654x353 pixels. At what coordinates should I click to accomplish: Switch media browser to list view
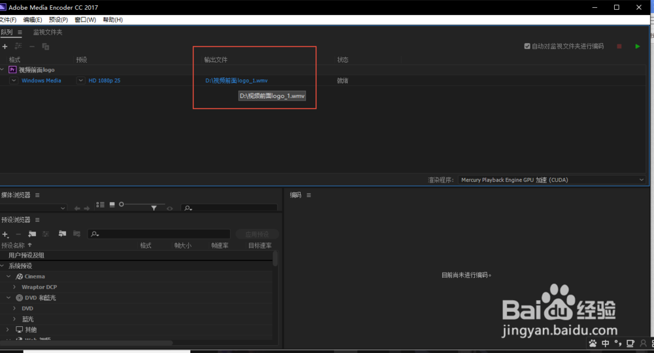click(x=101, y=205)
